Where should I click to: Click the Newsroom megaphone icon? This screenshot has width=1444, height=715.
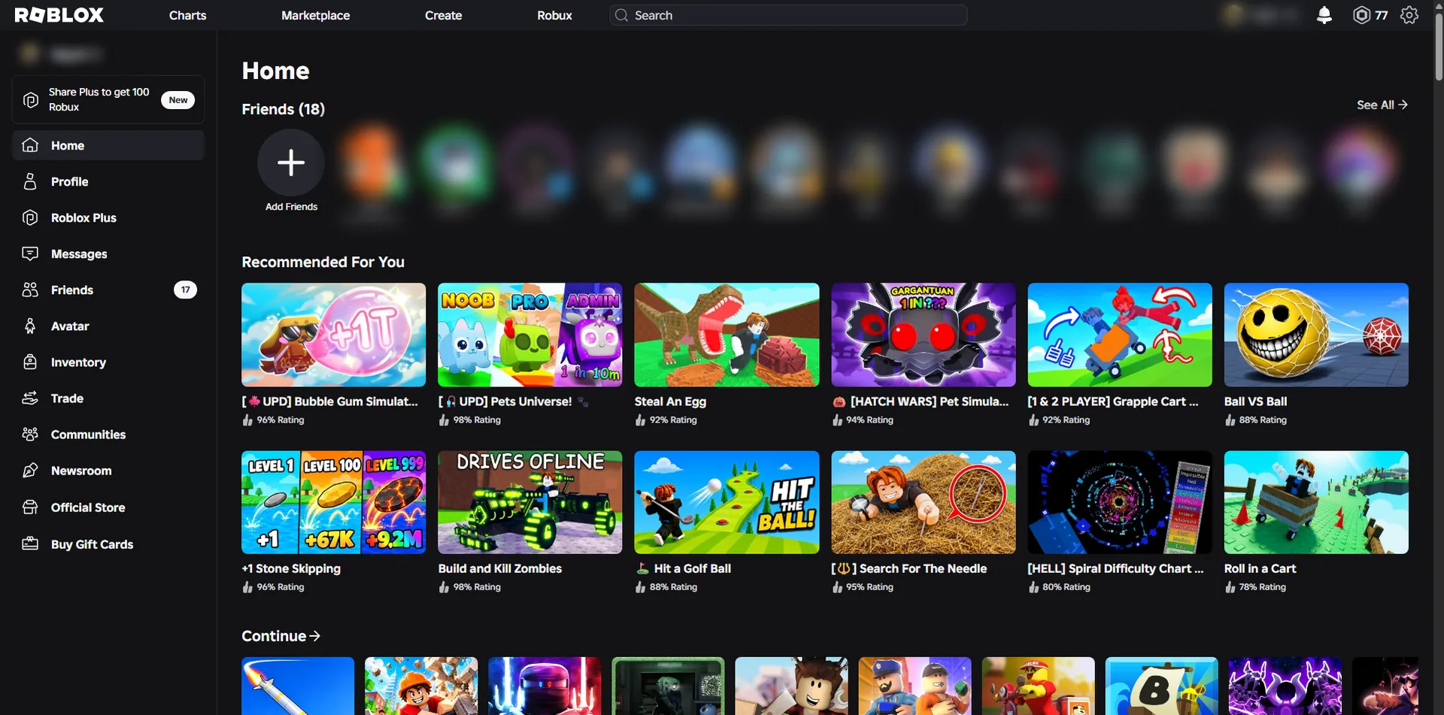click(30, 470)
